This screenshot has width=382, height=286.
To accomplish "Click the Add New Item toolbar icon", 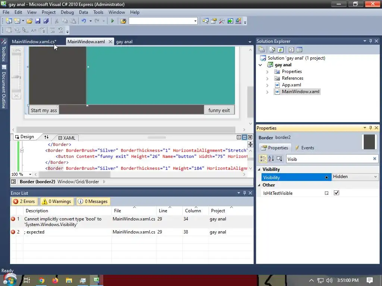I will 17,21.
